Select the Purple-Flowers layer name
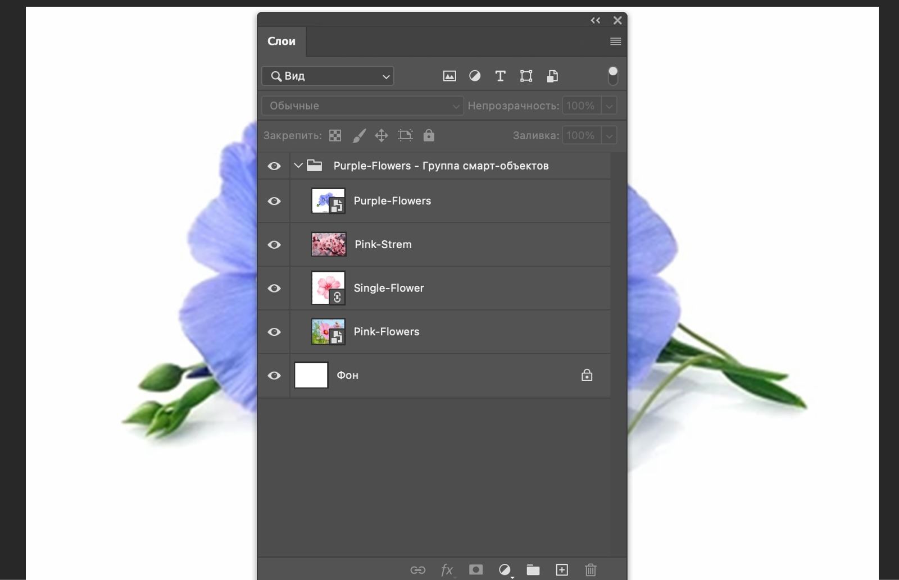 pyautogui.click(x=392, y=201)
